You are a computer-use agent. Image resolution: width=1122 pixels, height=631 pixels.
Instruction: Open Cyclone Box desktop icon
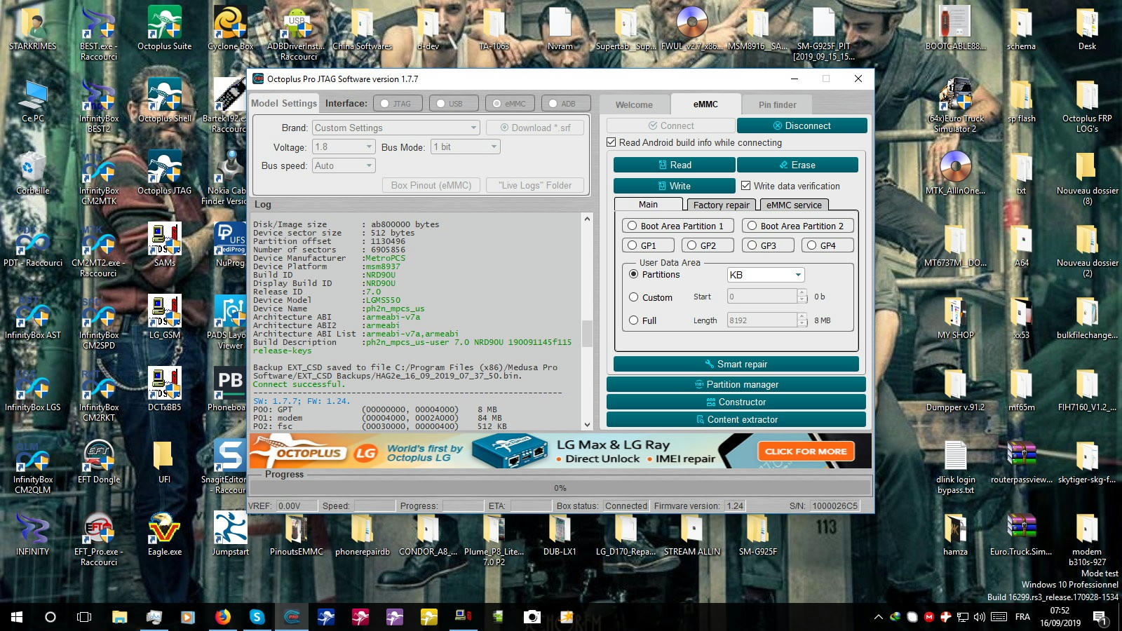(x=230, y=28)
